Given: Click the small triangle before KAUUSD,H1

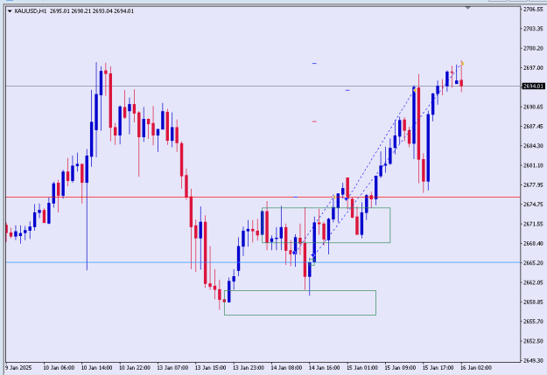Looking at the screenshot, I should [x=10, y=11].
